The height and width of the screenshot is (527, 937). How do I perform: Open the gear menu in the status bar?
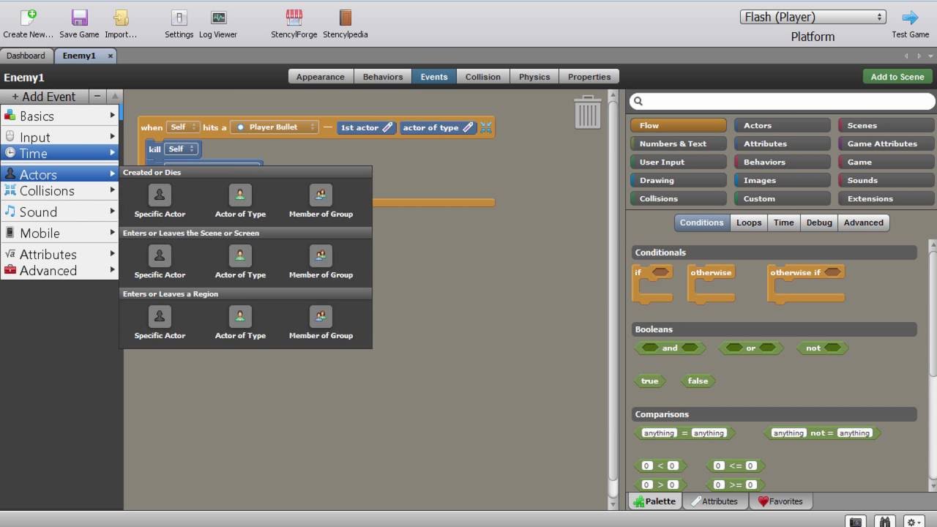click(x=914, y=522)
